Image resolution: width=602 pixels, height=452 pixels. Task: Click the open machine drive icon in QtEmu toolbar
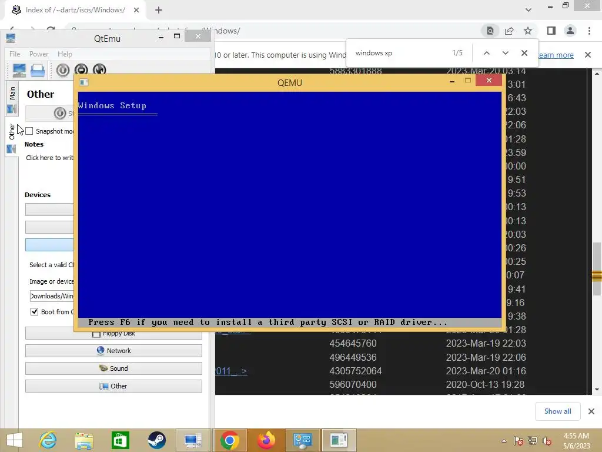pos(38,71)
